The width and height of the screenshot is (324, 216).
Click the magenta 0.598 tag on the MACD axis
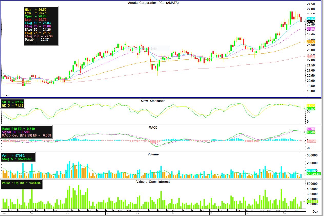311,129
